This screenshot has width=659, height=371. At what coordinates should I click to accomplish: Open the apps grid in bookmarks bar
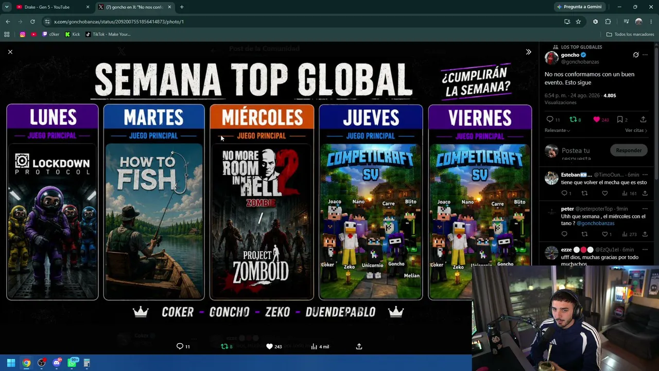7,35
